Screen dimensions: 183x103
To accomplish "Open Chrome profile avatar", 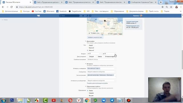I will 176,7.
